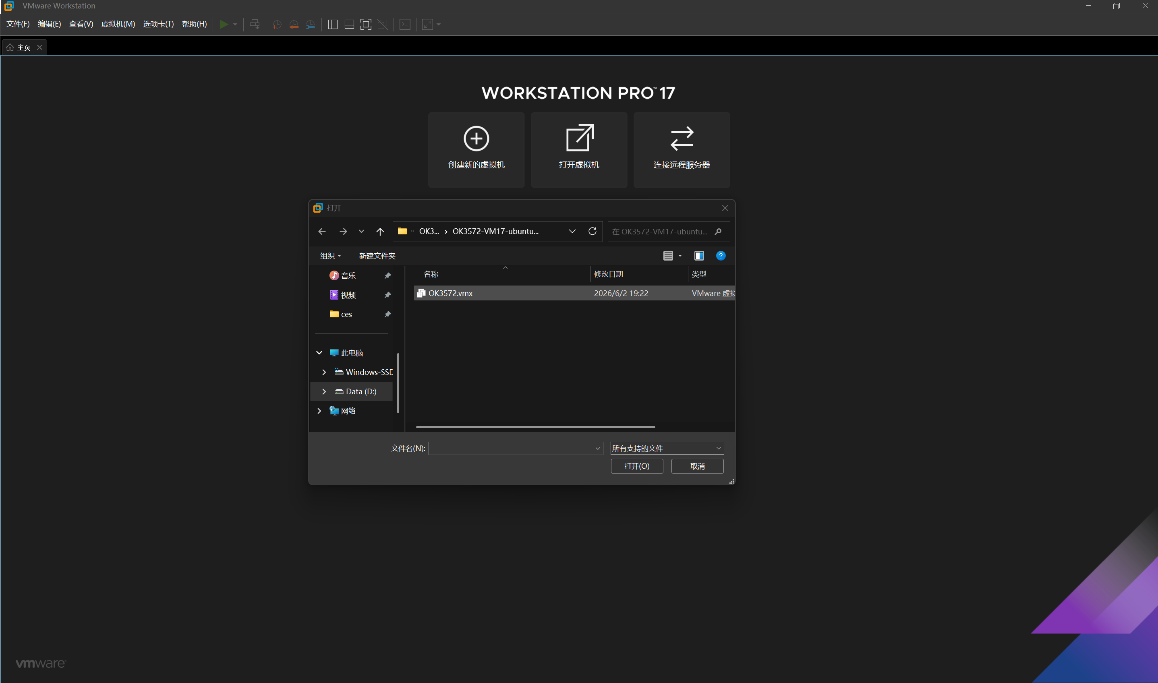Click the create new virtual machine tile
Image resolution: width=1158 pixels, height=683 pixels.
(x=476, y=150)
